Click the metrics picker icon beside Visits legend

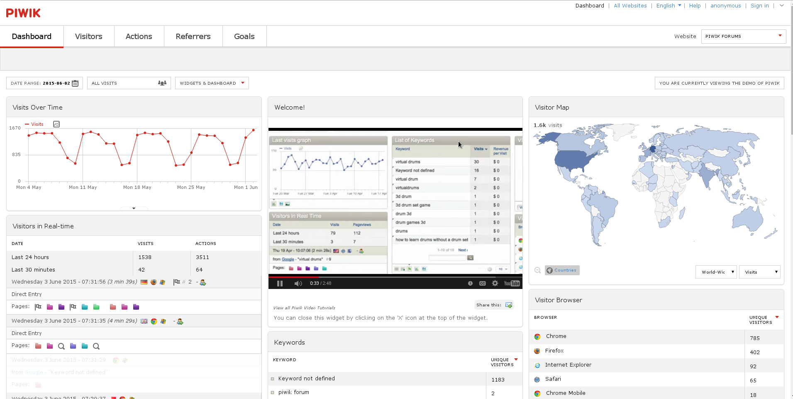pos(56,124)
